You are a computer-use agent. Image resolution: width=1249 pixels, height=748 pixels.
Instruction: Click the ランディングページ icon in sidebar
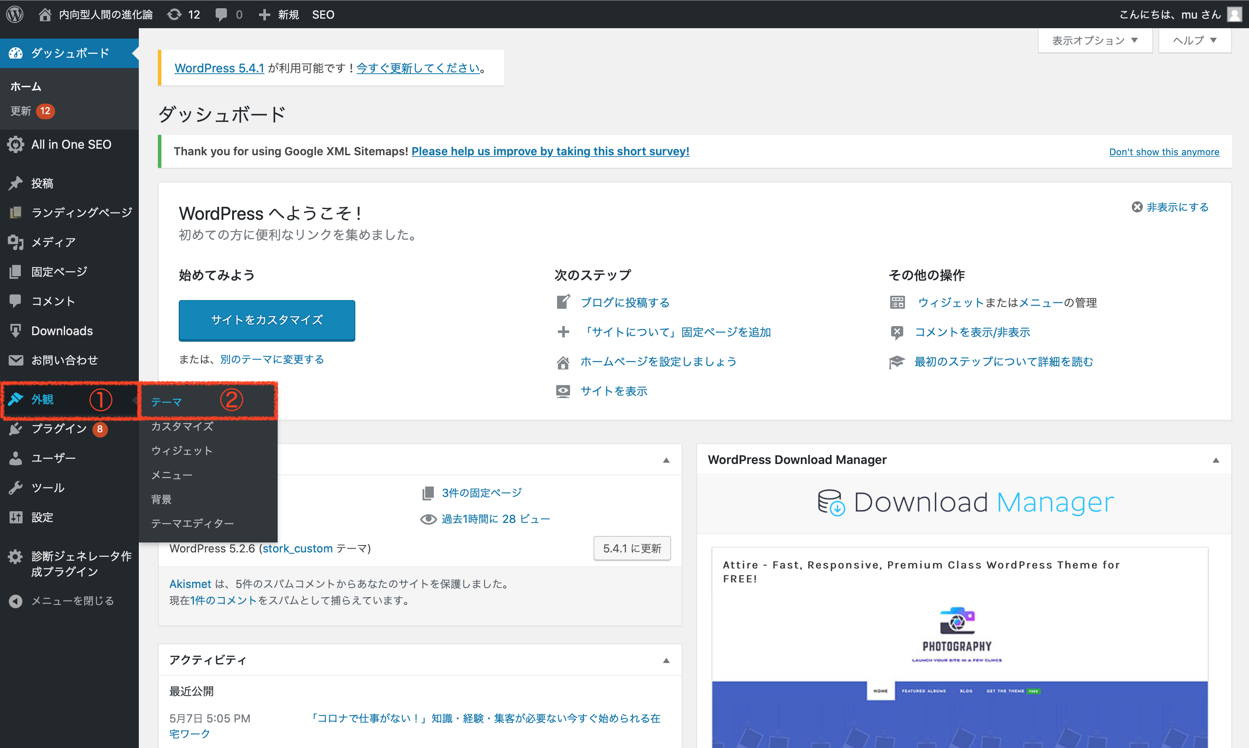coord(16,213)
